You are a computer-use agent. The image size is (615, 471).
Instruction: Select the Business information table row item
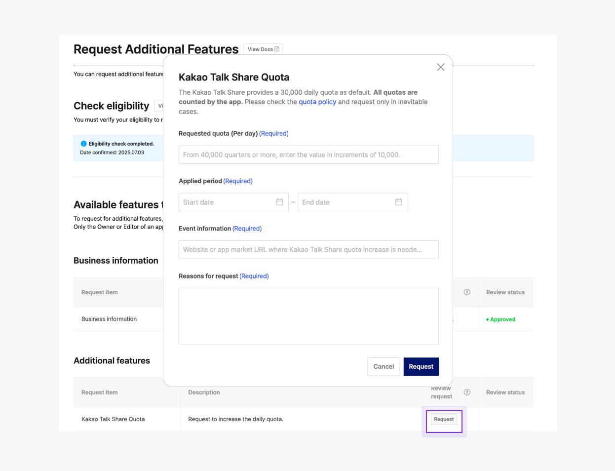click(109, 319)
